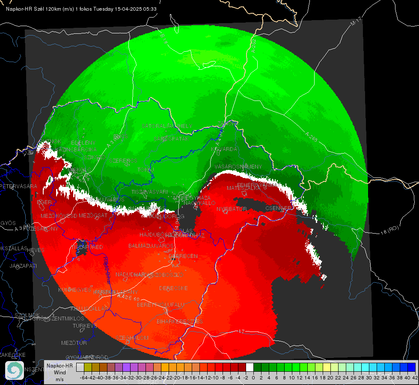Click the light gray first swatch in the legend
Screen dimensions: 419x385
coord(80,367)
